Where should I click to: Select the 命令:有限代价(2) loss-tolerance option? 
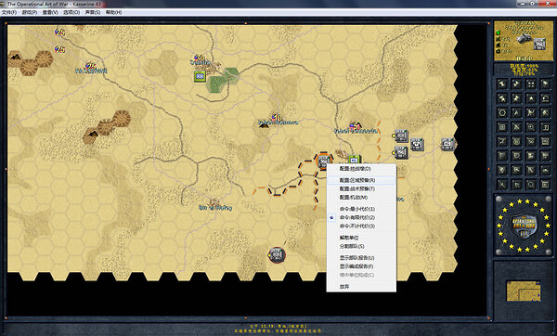pos(356,217)
